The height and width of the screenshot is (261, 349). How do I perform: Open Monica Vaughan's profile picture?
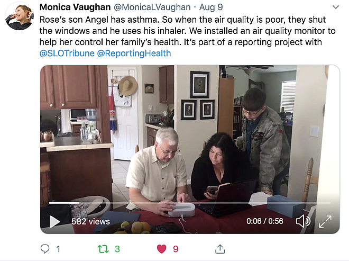(x=20, y=16)
